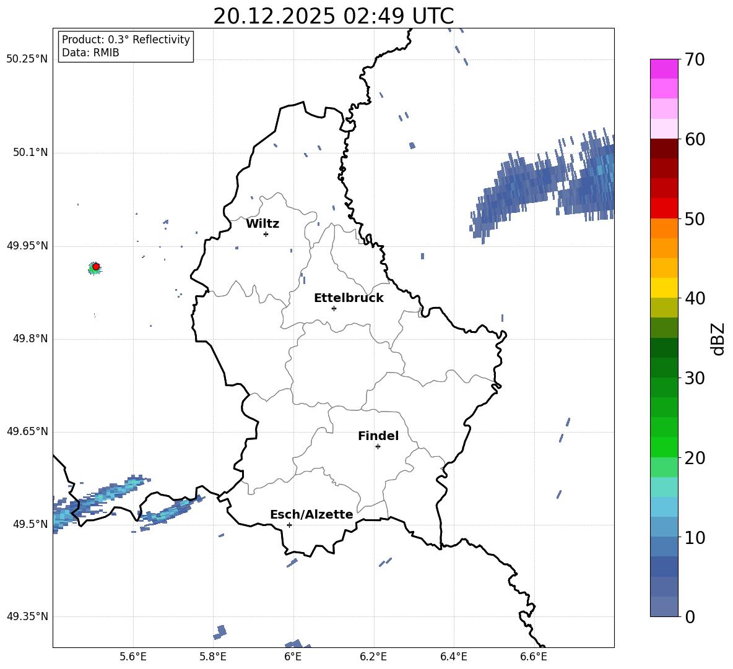Click the 50.1°N latitude label
The image size is (733, 669).
pyautogui.click(x=30, y=153)
